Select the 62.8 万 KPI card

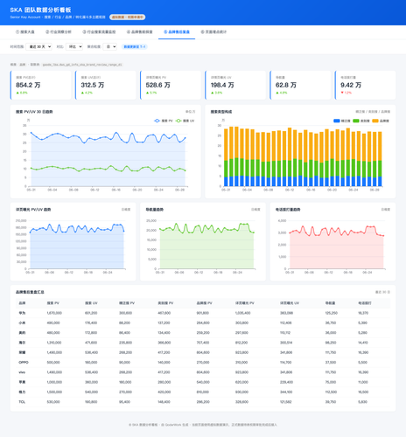click(300, 85)
